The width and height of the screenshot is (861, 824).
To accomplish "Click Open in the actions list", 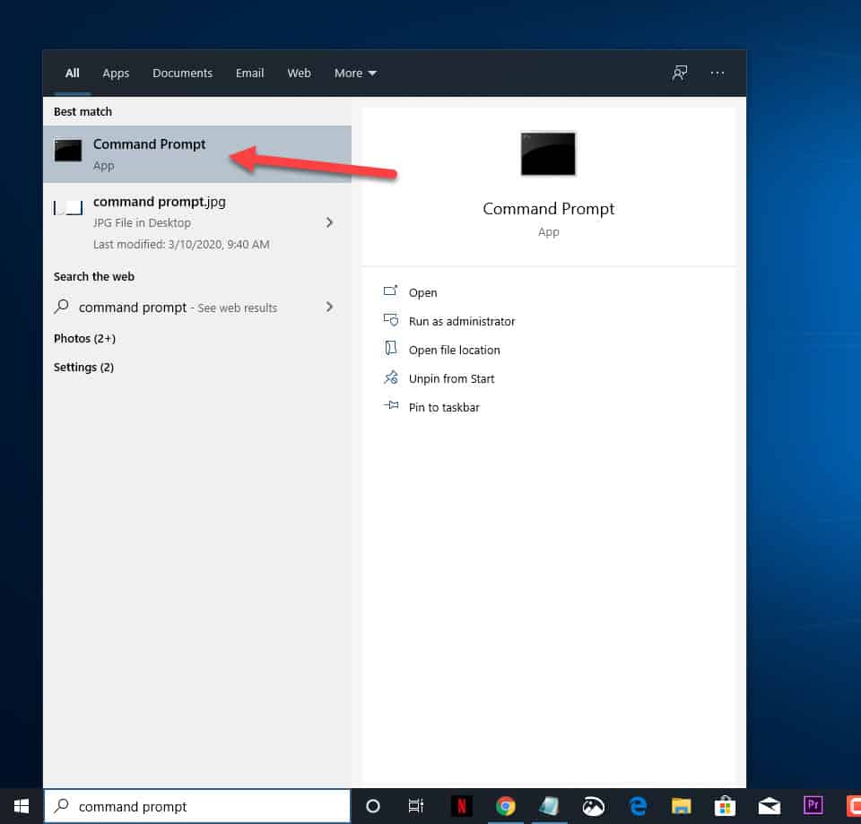I will [x=422, y=292].
